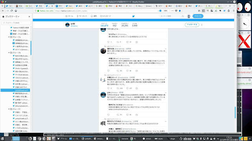Open the volume icon in system tray

pos(214,139)
